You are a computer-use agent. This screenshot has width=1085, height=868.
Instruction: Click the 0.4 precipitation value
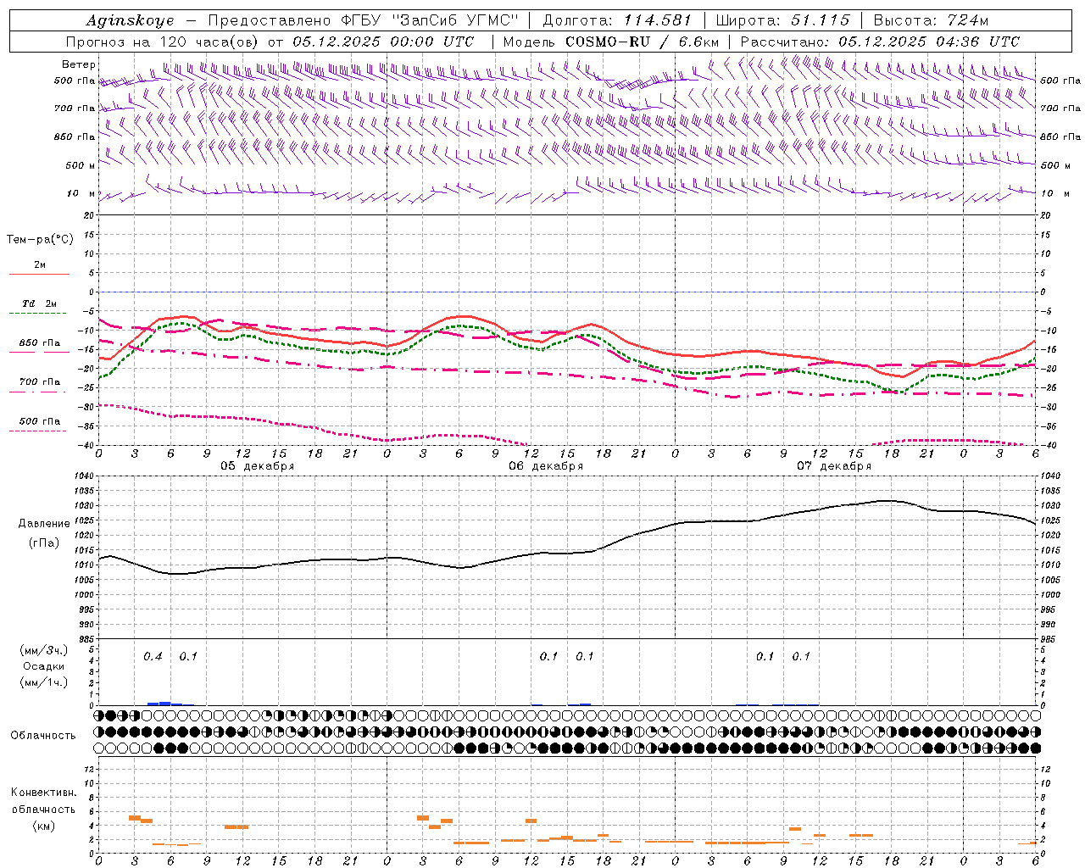[x=153, y=656]
